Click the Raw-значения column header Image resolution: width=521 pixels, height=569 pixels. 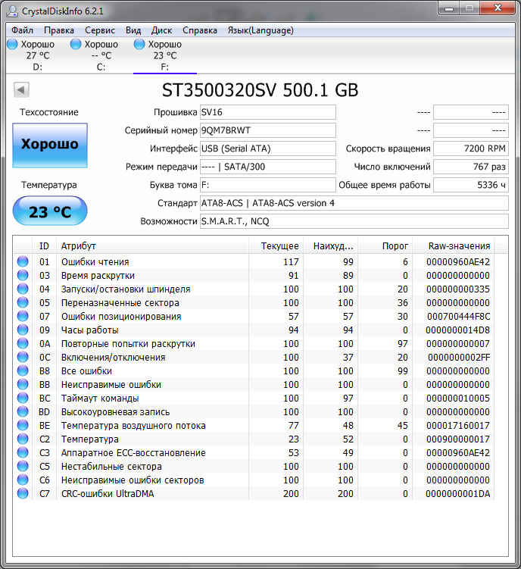tap(459, 246)
